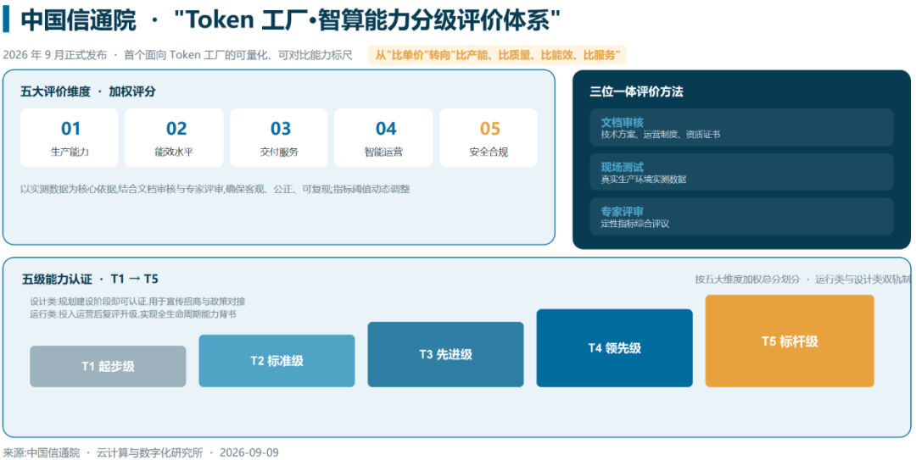Select the orange T5 标杆级 block
This screenshot has width=916, height=460.
pyautogui.click(x=790, y=341)
